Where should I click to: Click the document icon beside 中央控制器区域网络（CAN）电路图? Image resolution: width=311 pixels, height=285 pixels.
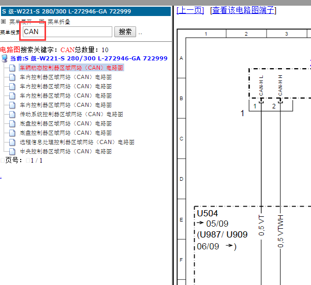[x=12, y=151]
